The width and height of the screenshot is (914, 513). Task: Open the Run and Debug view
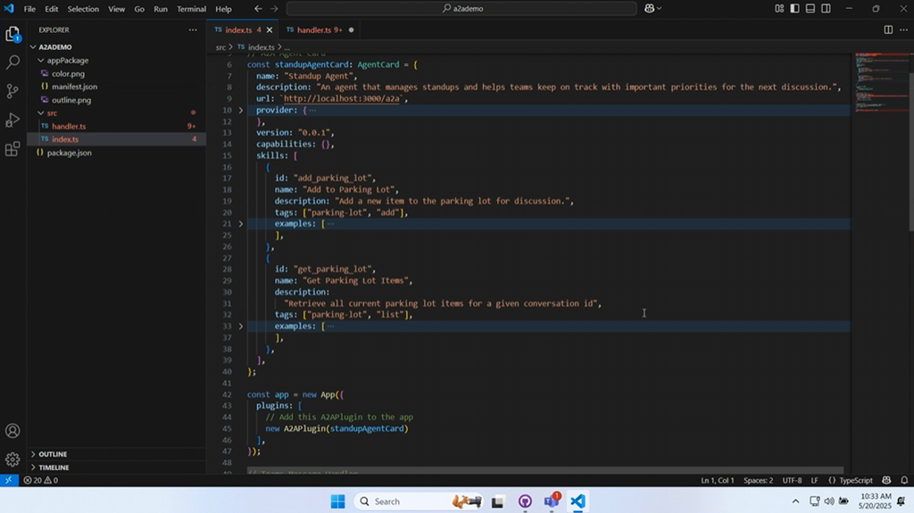(x=12, y=120)
